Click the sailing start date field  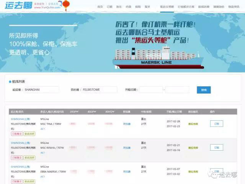pyautogui.click(x=150, y=90)
